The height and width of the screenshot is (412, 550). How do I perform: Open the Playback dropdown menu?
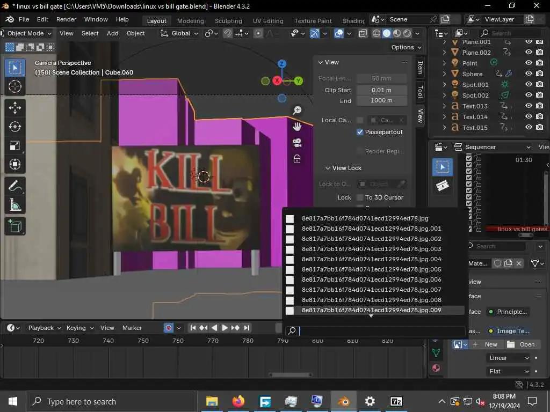tap(45, 328)
